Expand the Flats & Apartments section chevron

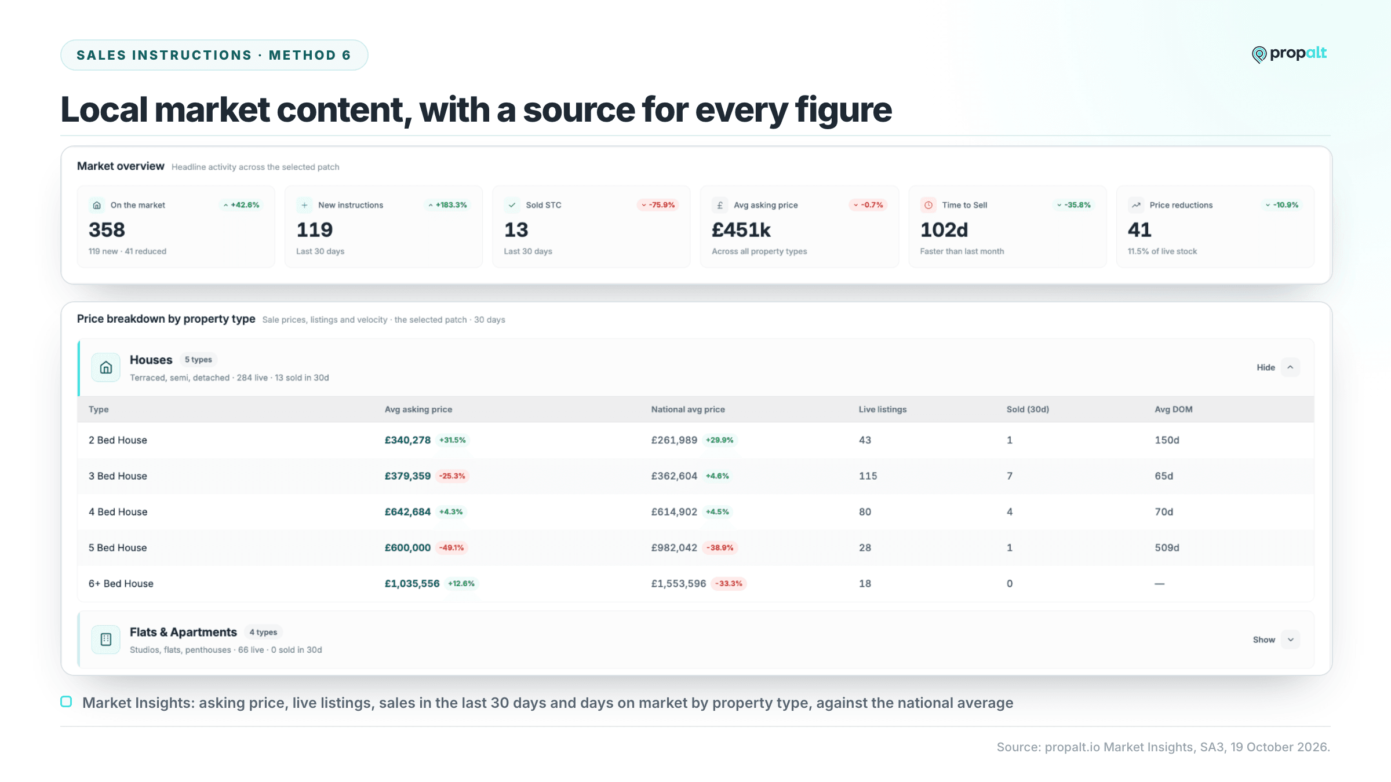tap(1291, 640)
